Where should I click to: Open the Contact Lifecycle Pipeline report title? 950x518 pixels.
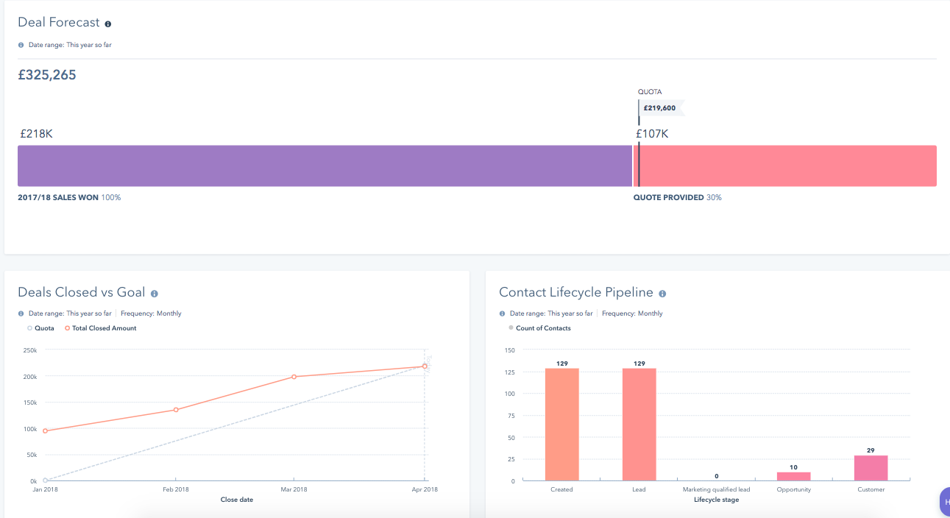pos(576,292)
